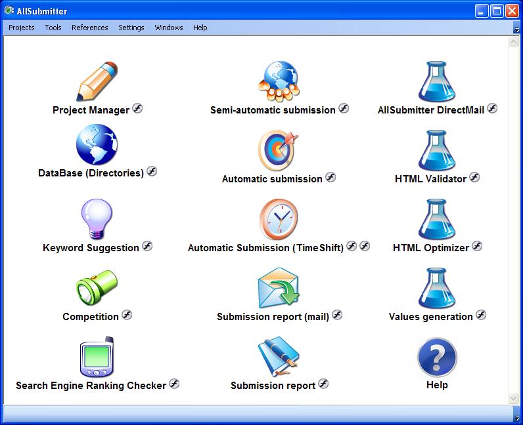Click the blue Help question mark icon
This screenshot has height=425, width=523.
(x=437, y=357)
